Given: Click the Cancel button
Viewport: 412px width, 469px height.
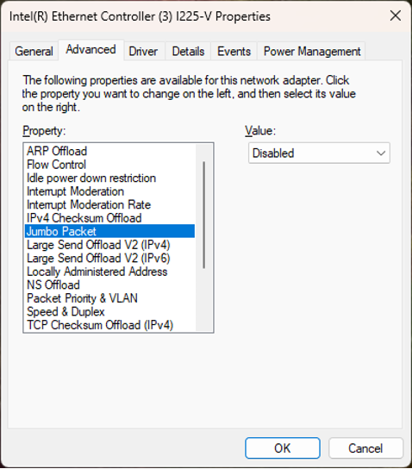Looking at the screenshot, I should pyautogui.click(x=365, y=448).
